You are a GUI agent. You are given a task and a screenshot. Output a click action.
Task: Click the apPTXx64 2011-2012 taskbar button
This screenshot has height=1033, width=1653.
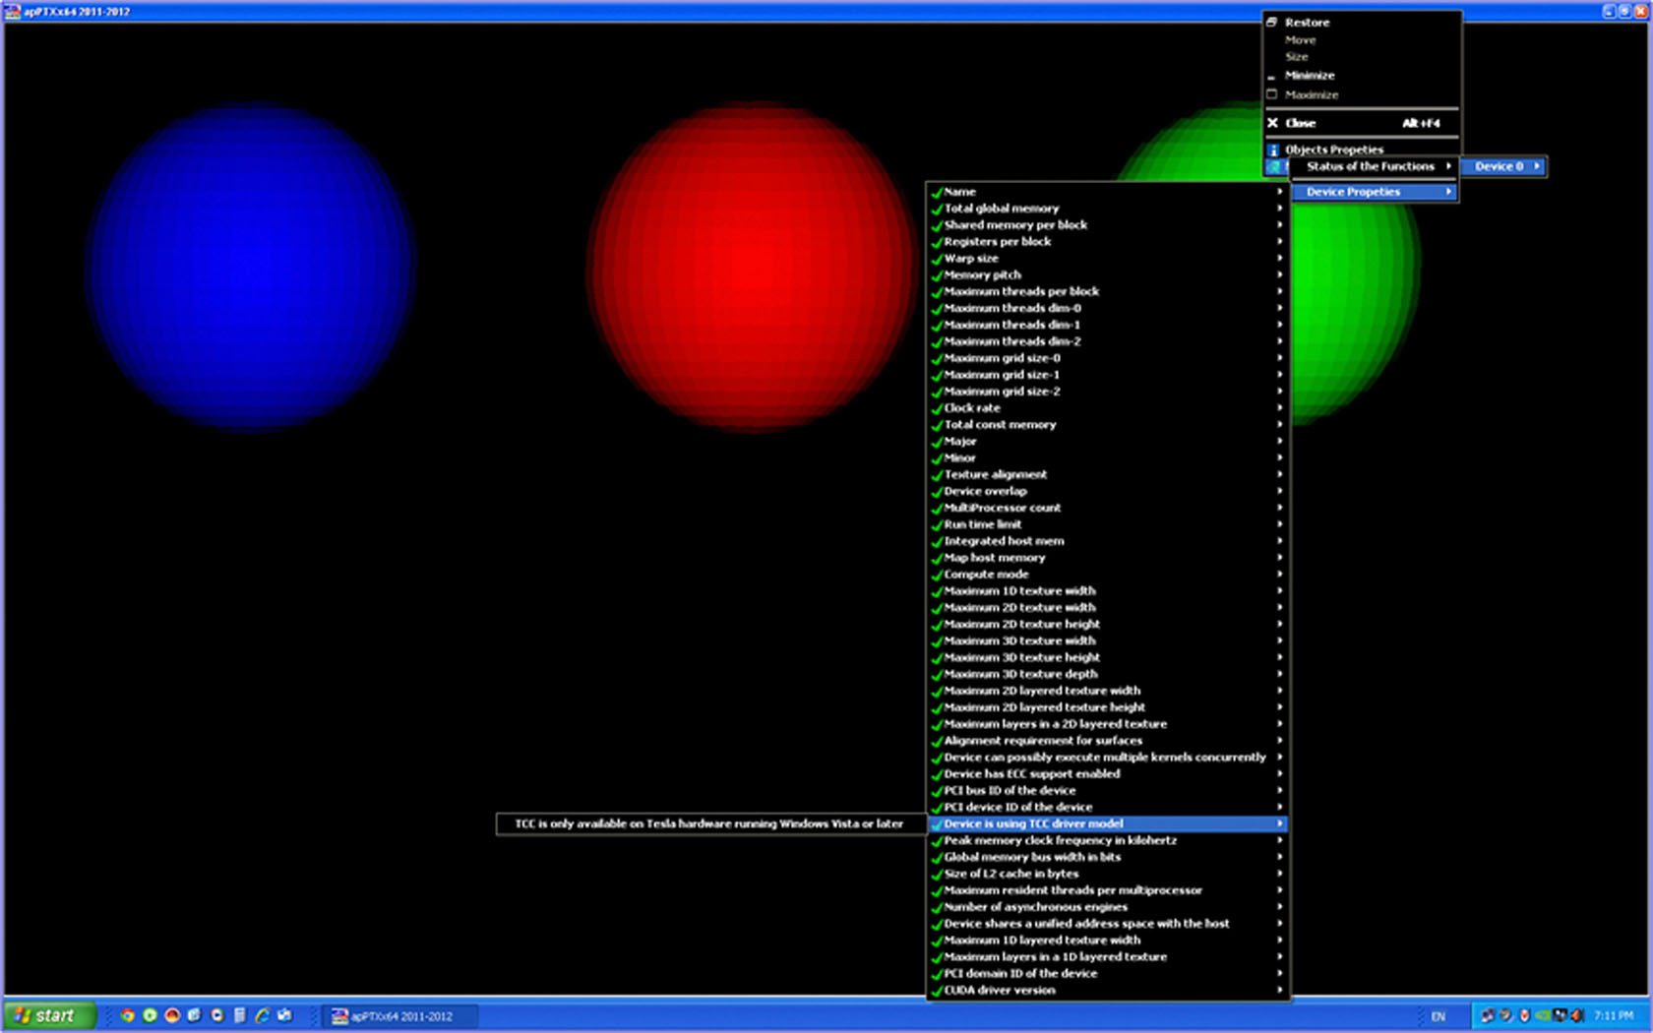pyautogui.click(x=400, y=1016)
